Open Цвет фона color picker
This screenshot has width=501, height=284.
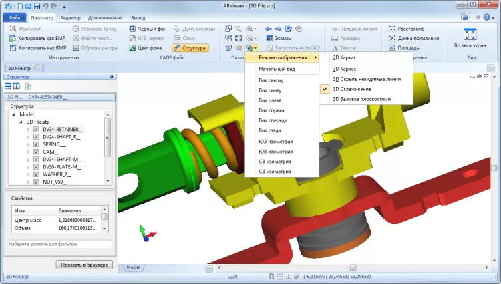coord(146,48)
